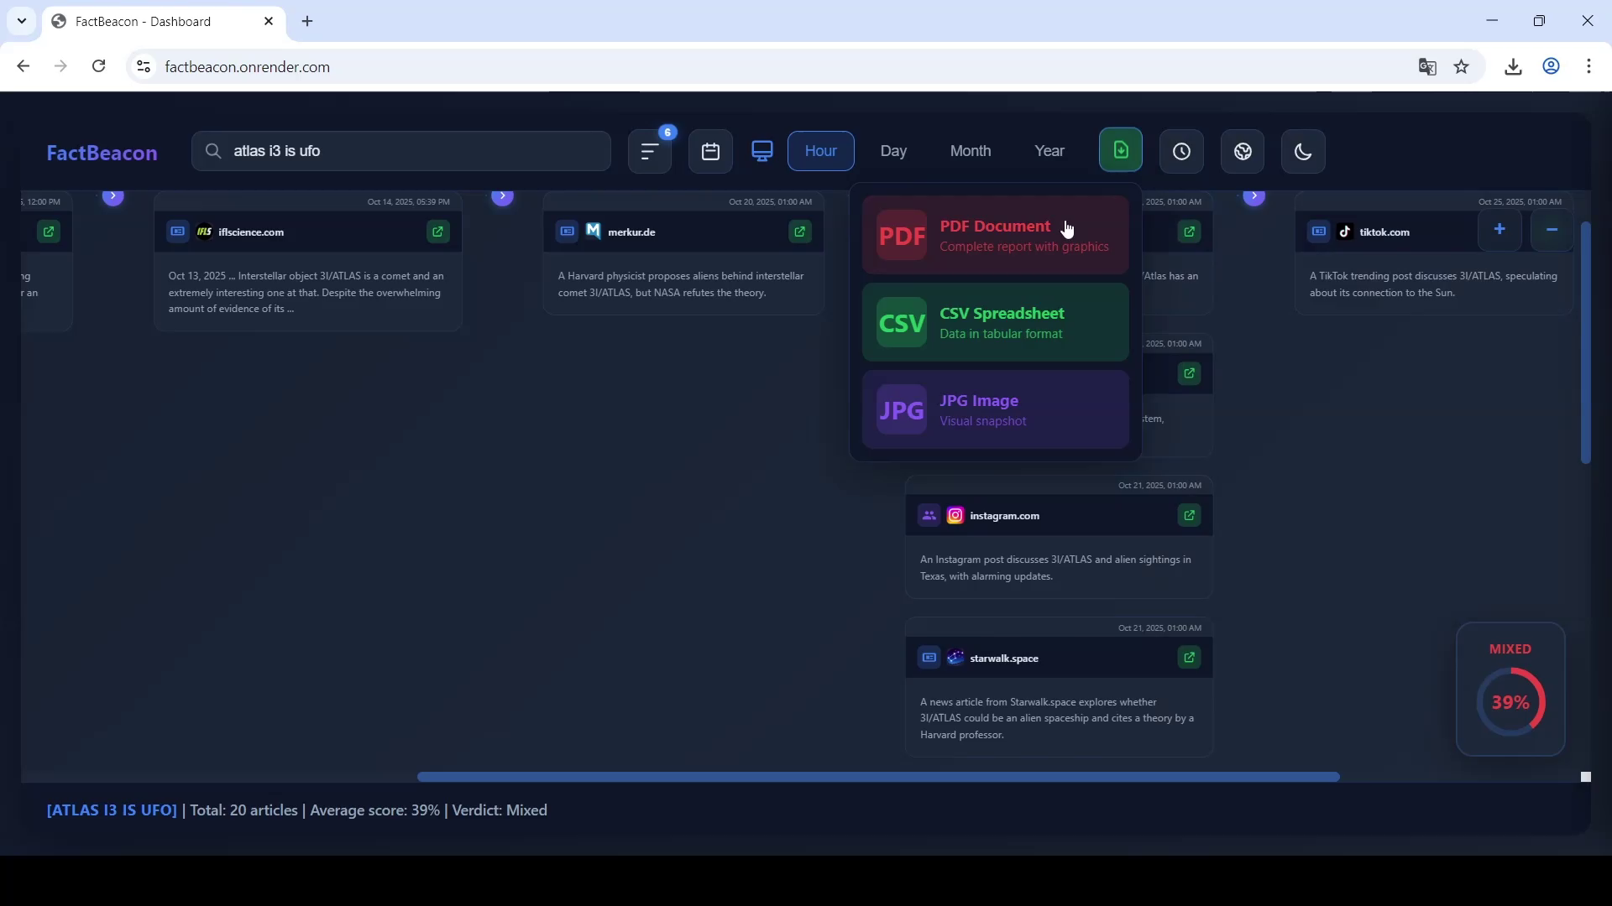Switch the timeline to Month view
Screen dimensions: 1612x906
pyautogui.click(x=970, y=151)
